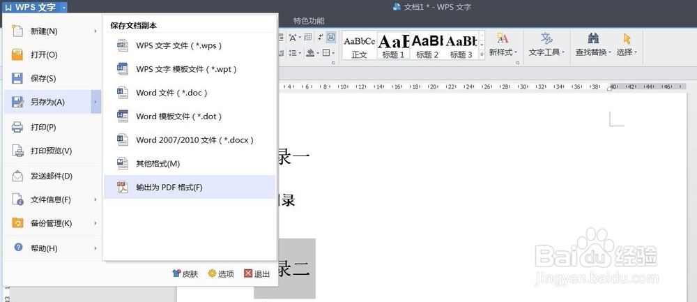
Task: Apply the 标题 1 style
Action: [393, 45]
